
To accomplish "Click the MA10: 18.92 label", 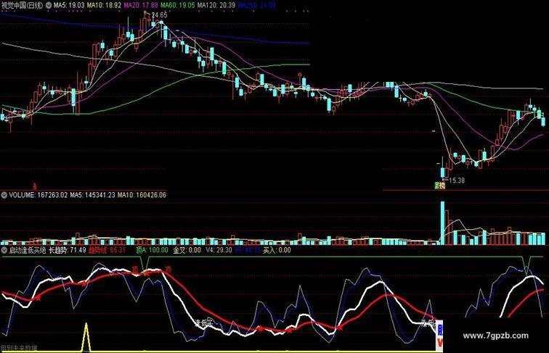I will (x=104, y=6).
